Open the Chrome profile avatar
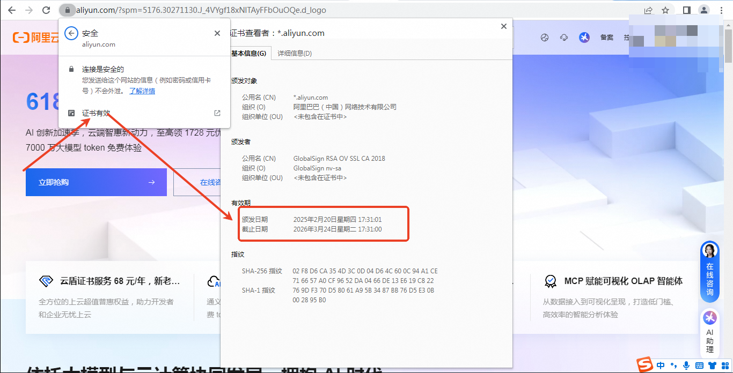 click(703, 10)
